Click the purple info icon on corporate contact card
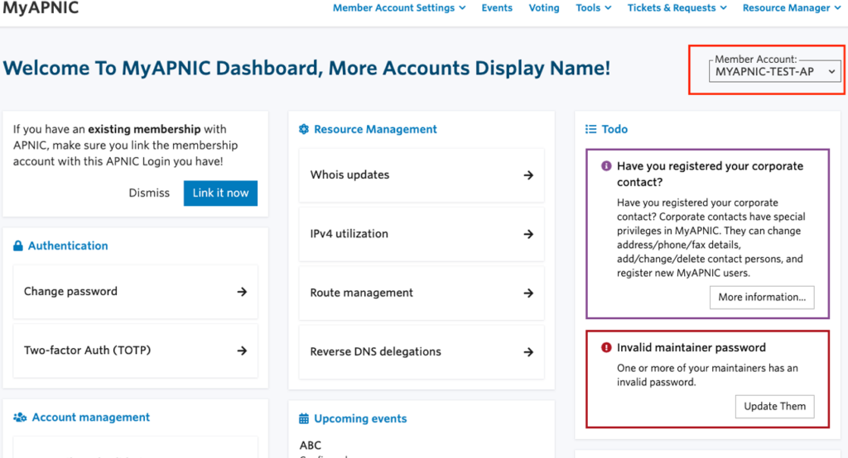 (606, 166)
